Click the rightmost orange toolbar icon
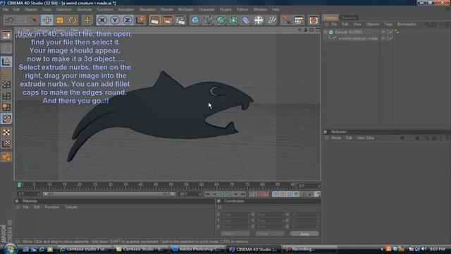Screen dimensions: 451x254 pyautogui.click(x=314, y=20)
